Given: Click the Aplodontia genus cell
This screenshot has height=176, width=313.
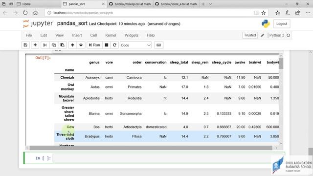Looking at the screenshot, I should coord(91,98).
